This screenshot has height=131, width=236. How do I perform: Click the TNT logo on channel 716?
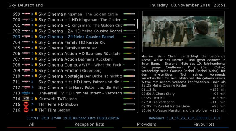pyautogui.click(x=26, y=110)
